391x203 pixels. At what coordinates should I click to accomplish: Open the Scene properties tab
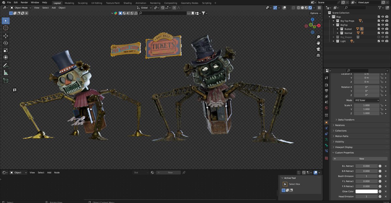click(326, 102)
